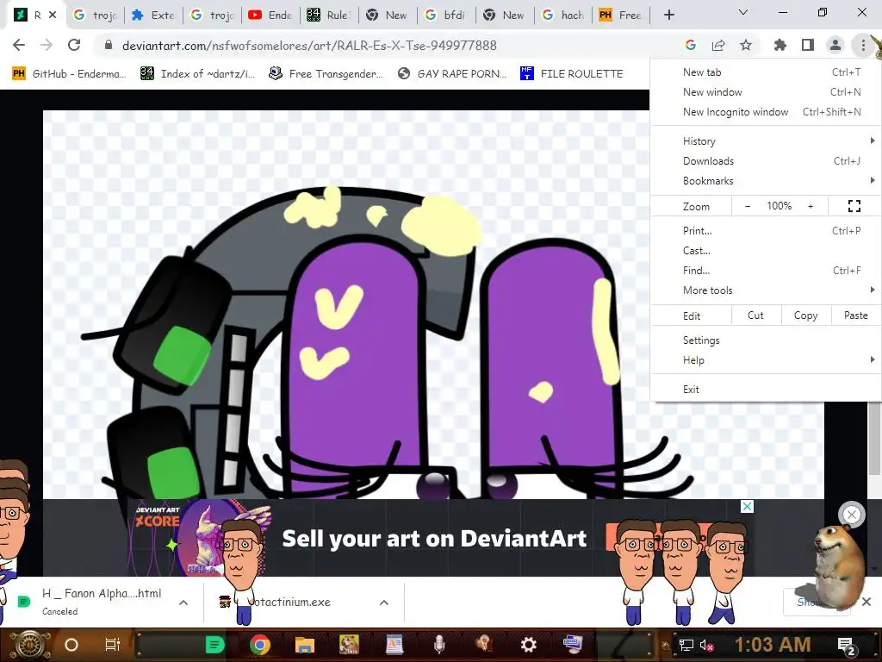This screenshot has width=882, height=662.
Task: Click the three-dot Chrome menu button
Action: [863, 45]
